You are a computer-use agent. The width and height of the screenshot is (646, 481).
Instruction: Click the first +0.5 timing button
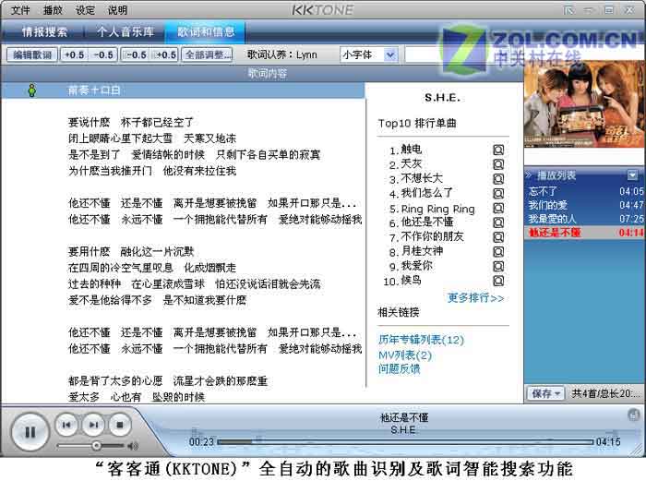point(74,54)
